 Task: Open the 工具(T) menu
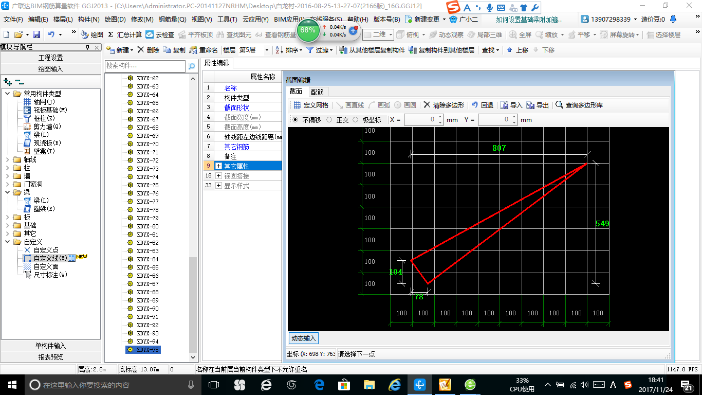227,20
